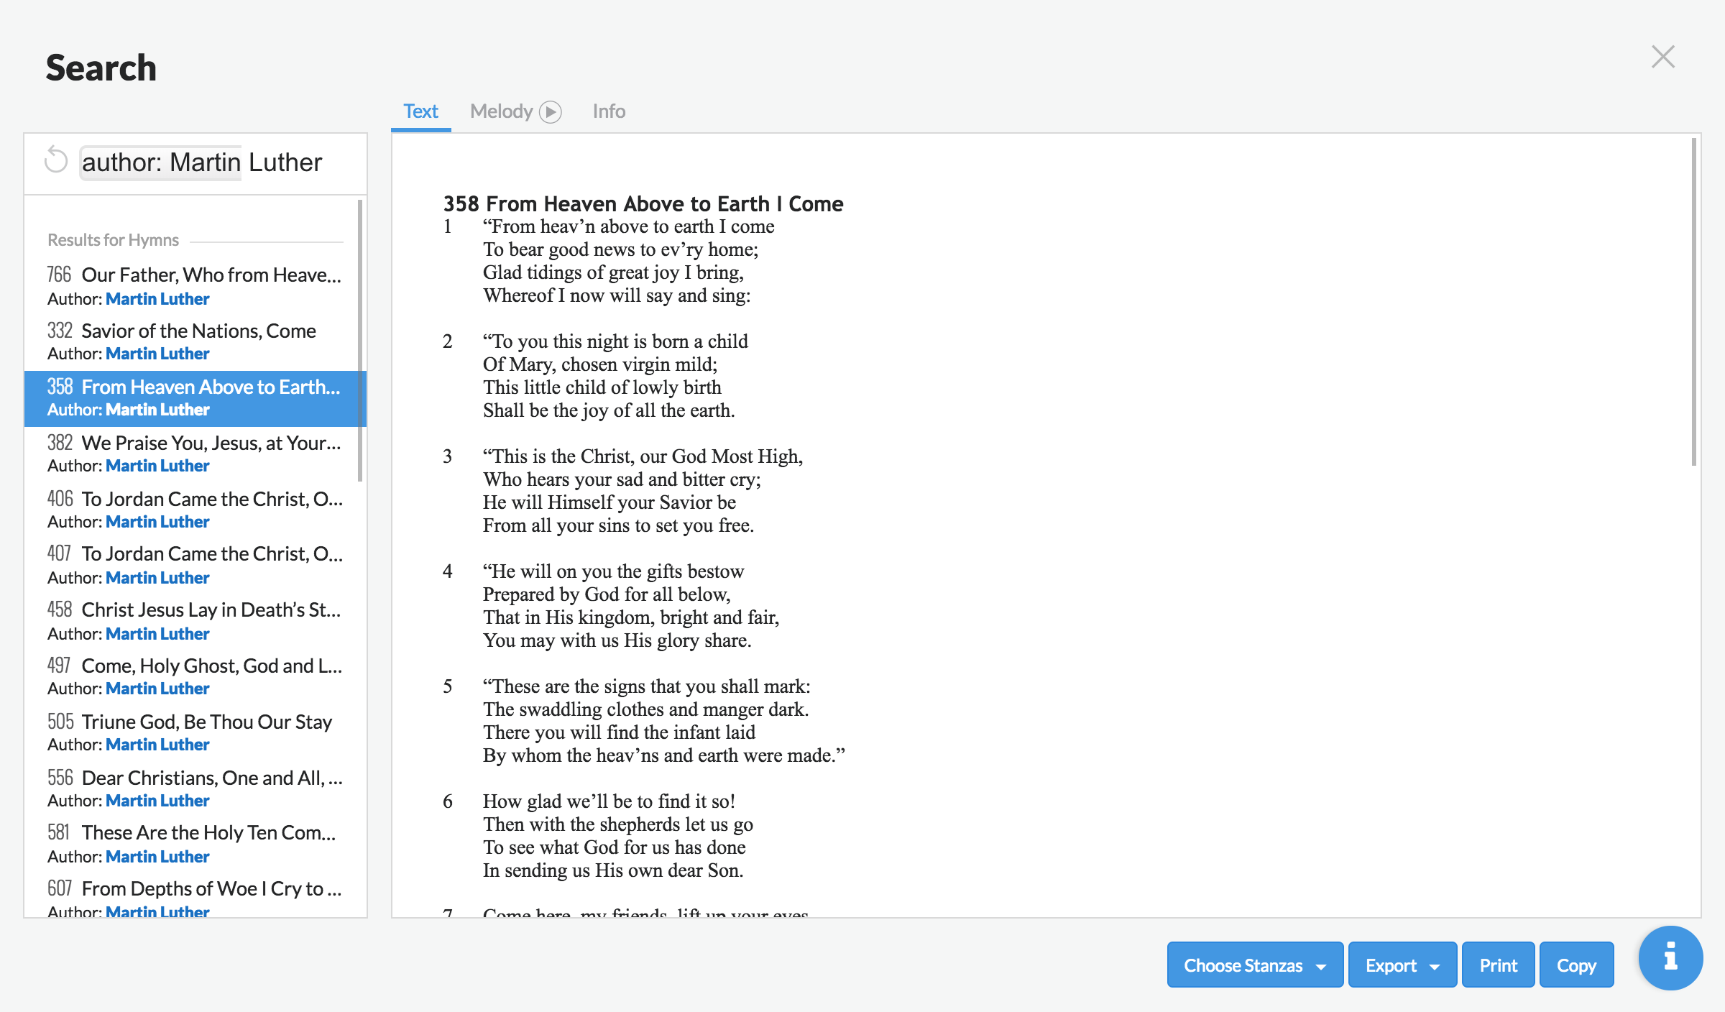Click stanza 6 line How glad we'll be
1725x1012 pixels.
(609, 801)
